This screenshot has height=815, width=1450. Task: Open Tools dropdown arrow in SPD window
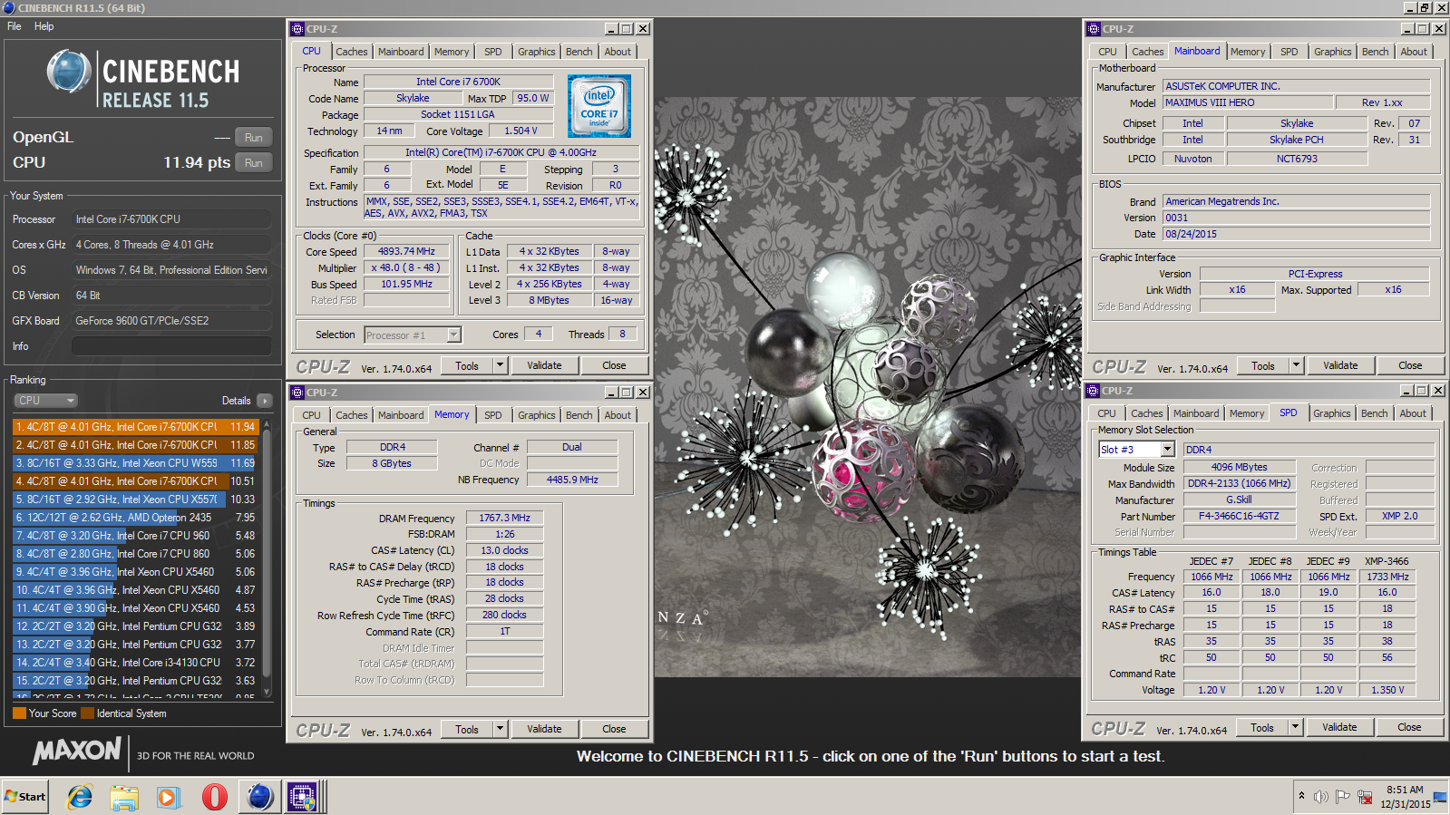click(1295, 727)
